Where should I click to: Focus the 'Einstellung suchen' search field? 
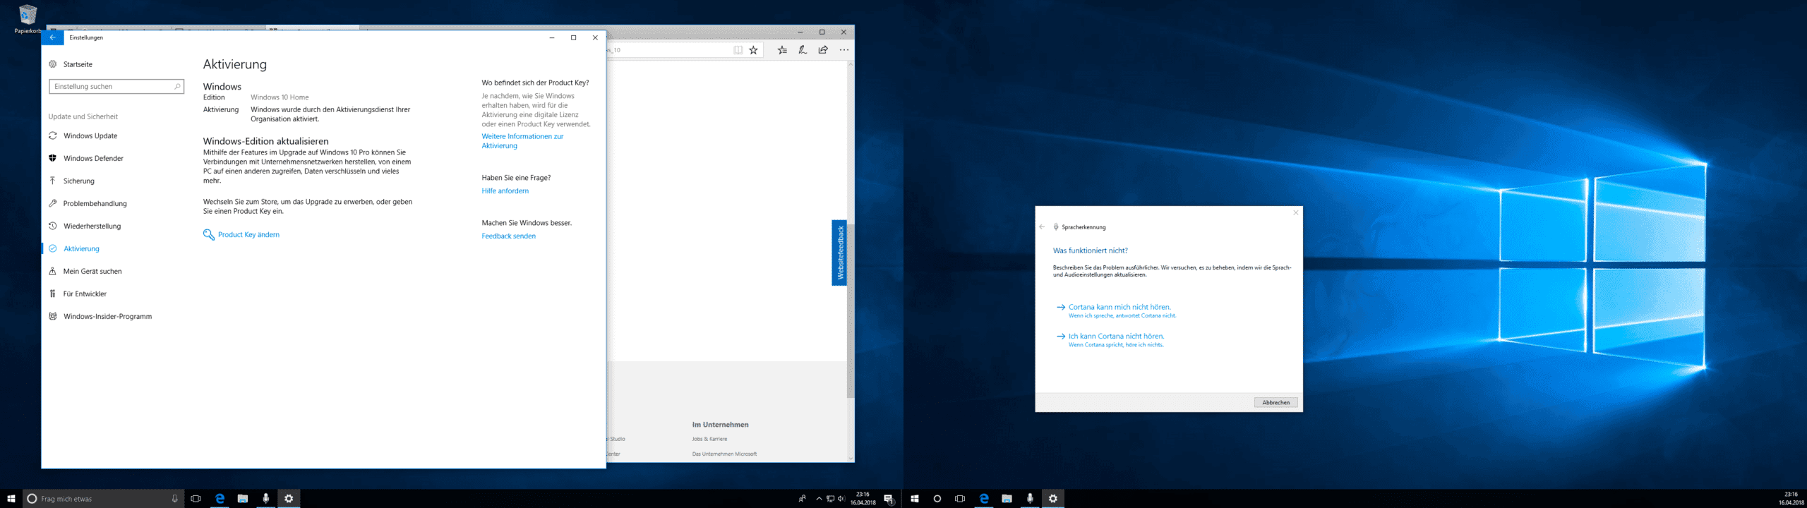[116, 86]
